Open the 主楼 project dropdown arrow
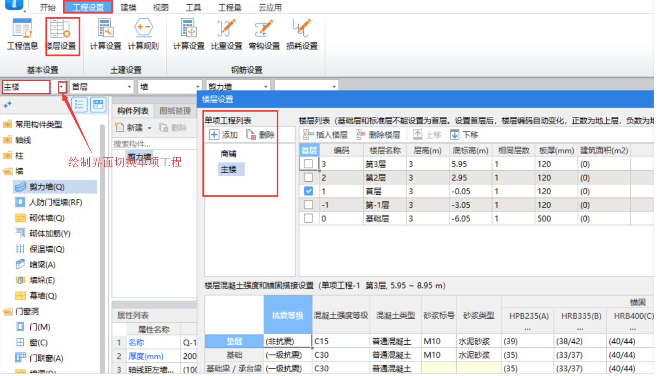The height and width of the screenshot is (376, 660). [x=62, y=88]
